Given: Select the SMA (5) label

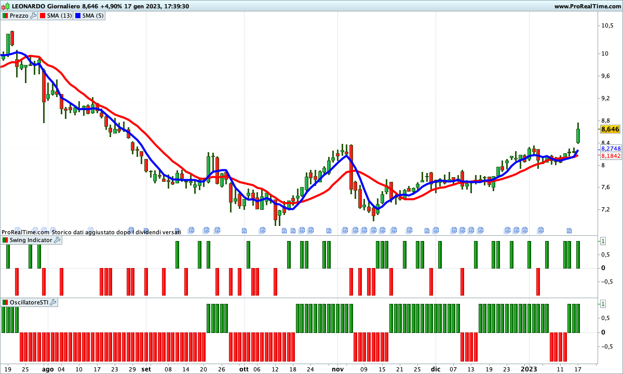Looking at the screenshot, I should [x=93, y=16].
